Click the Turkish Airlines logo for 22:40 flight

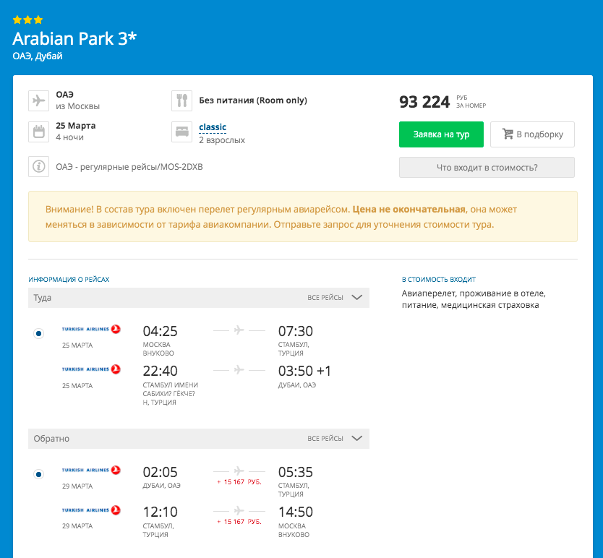pyautogui.click(x=91, y=369)
